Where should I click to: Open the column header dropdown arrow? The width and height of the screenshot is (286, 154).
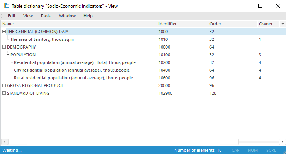[x=283, y=24]
